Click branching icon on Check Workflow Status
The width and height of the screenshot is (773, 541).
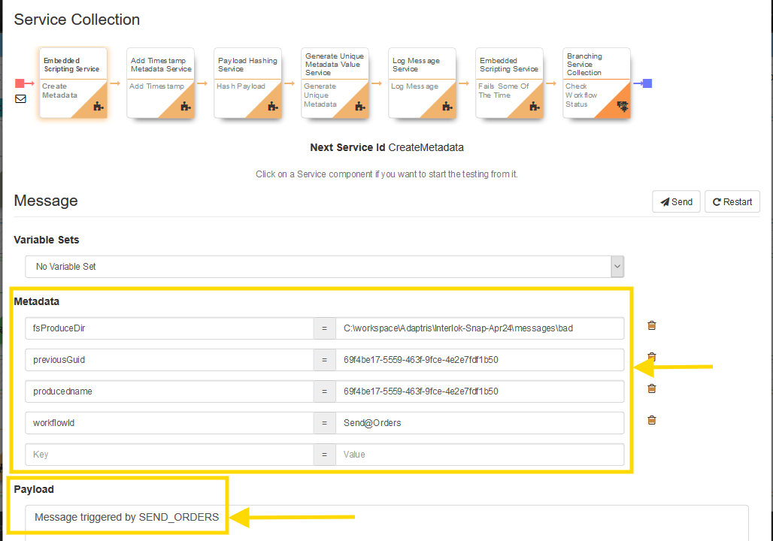tap(622, 107)
